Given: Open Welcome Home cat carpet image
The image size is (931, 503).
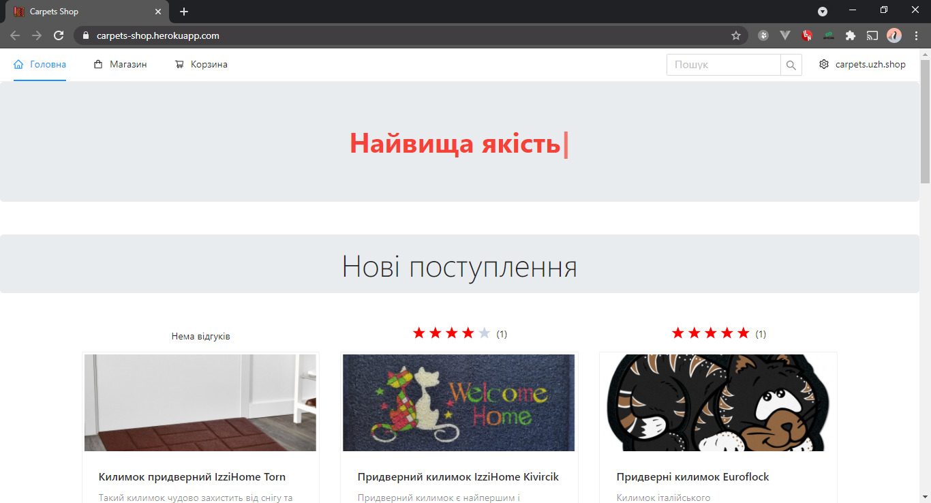Looking at the screenshot, I should pyautogui.click(x=459, y=402).
